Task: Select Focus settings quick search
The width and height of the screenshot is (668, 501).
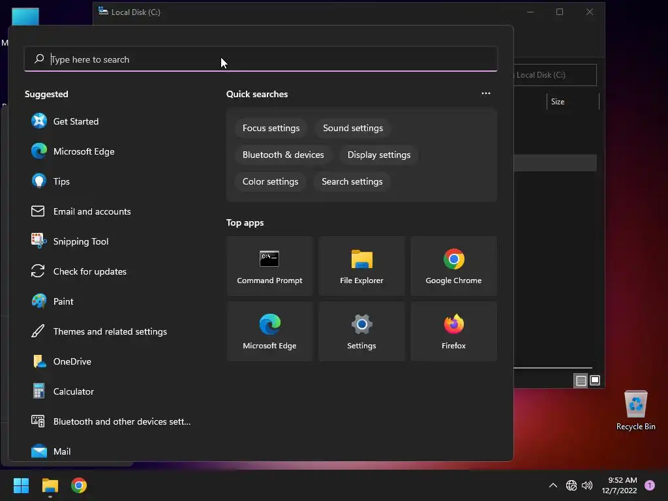Action: [271, 128]
